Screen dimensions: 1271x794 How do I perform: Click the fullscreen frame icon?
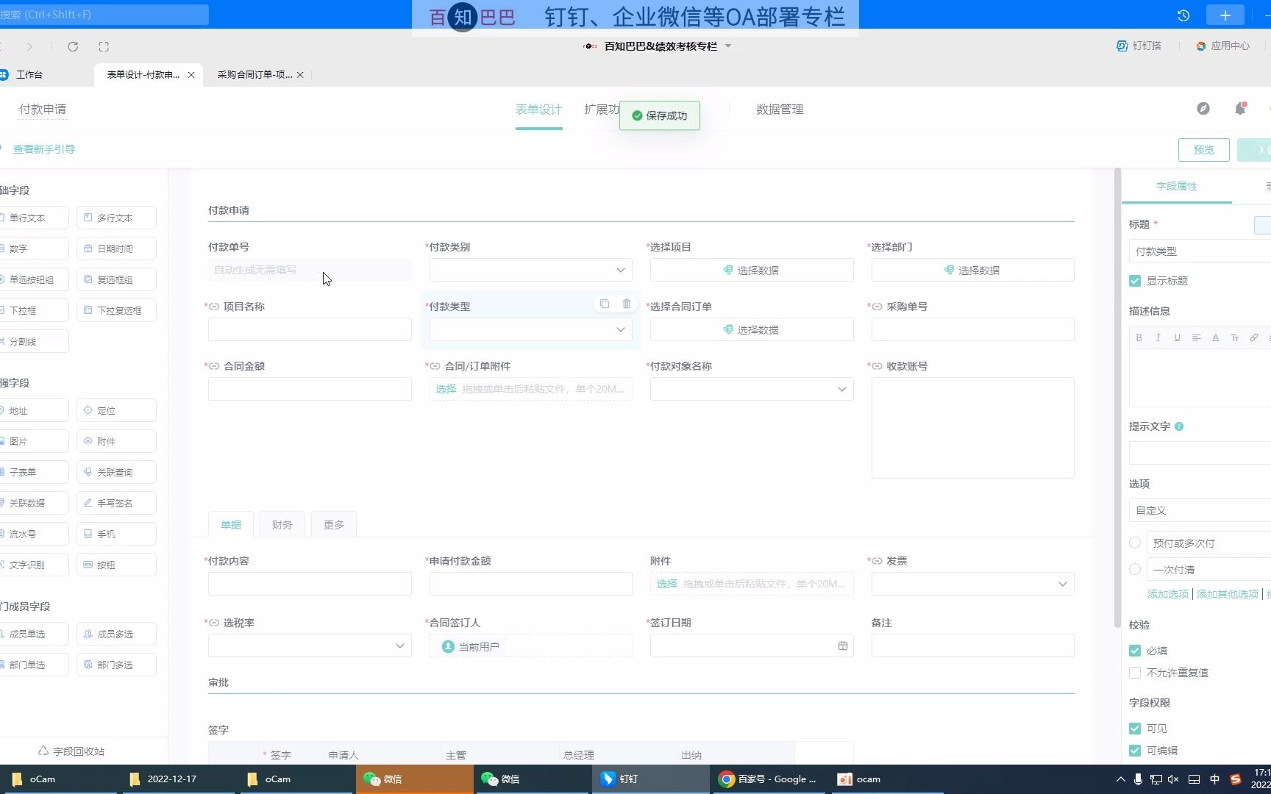[104, 46]
